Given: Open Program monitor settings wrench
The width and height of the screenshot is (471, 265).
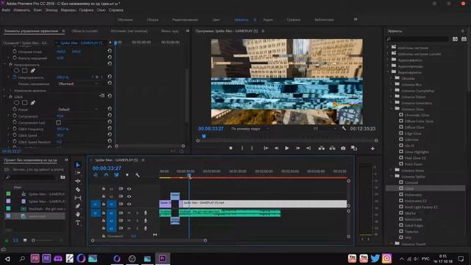Looking at the screenshot, I should tap(344, 128).
